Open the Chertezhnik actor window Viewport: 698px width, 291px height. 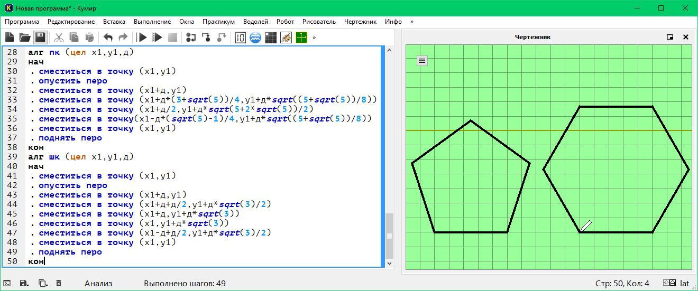tap(301, 37)
